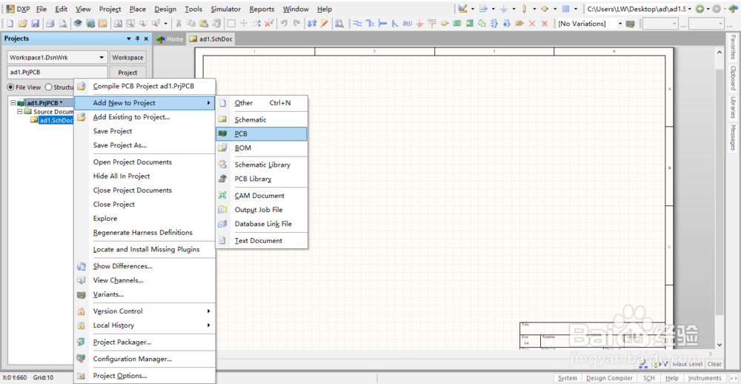Click the Workspace button
The image size is (741, 384).
[x=127, y=58]
